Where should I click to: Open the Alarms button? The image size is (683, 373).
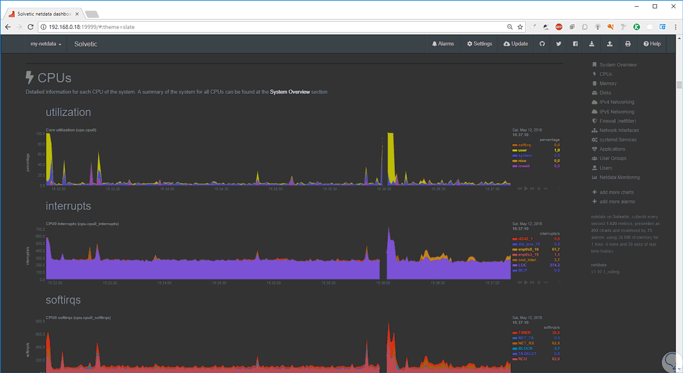(x=443, y=44)
